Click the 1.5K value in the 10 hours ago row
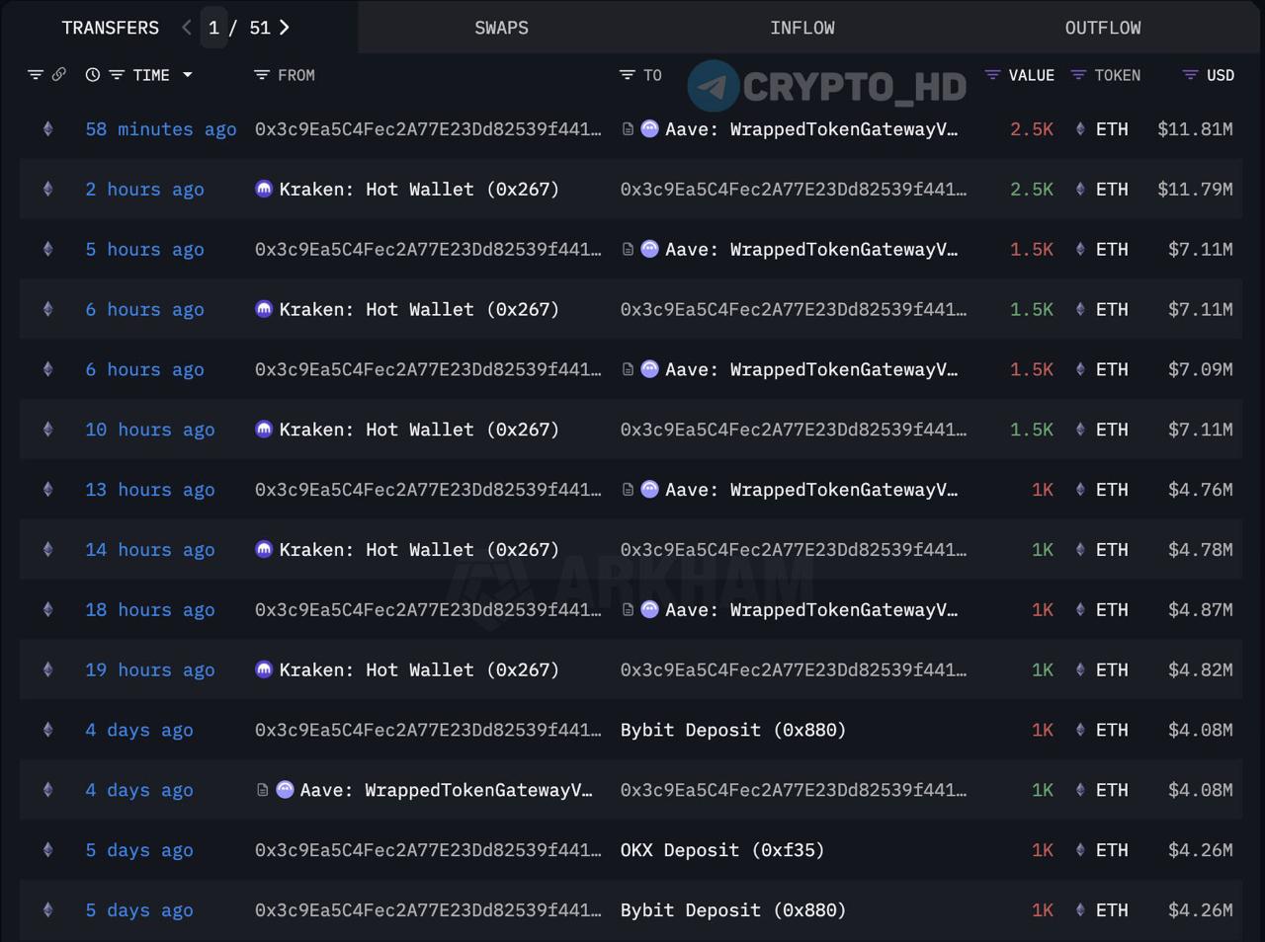This screenshot has height=942, width=1265. [1032, 430]
